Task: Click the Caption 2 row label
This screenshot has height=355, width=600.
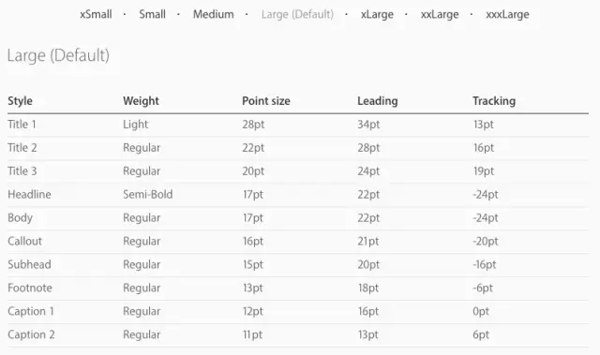Action: 31,334
